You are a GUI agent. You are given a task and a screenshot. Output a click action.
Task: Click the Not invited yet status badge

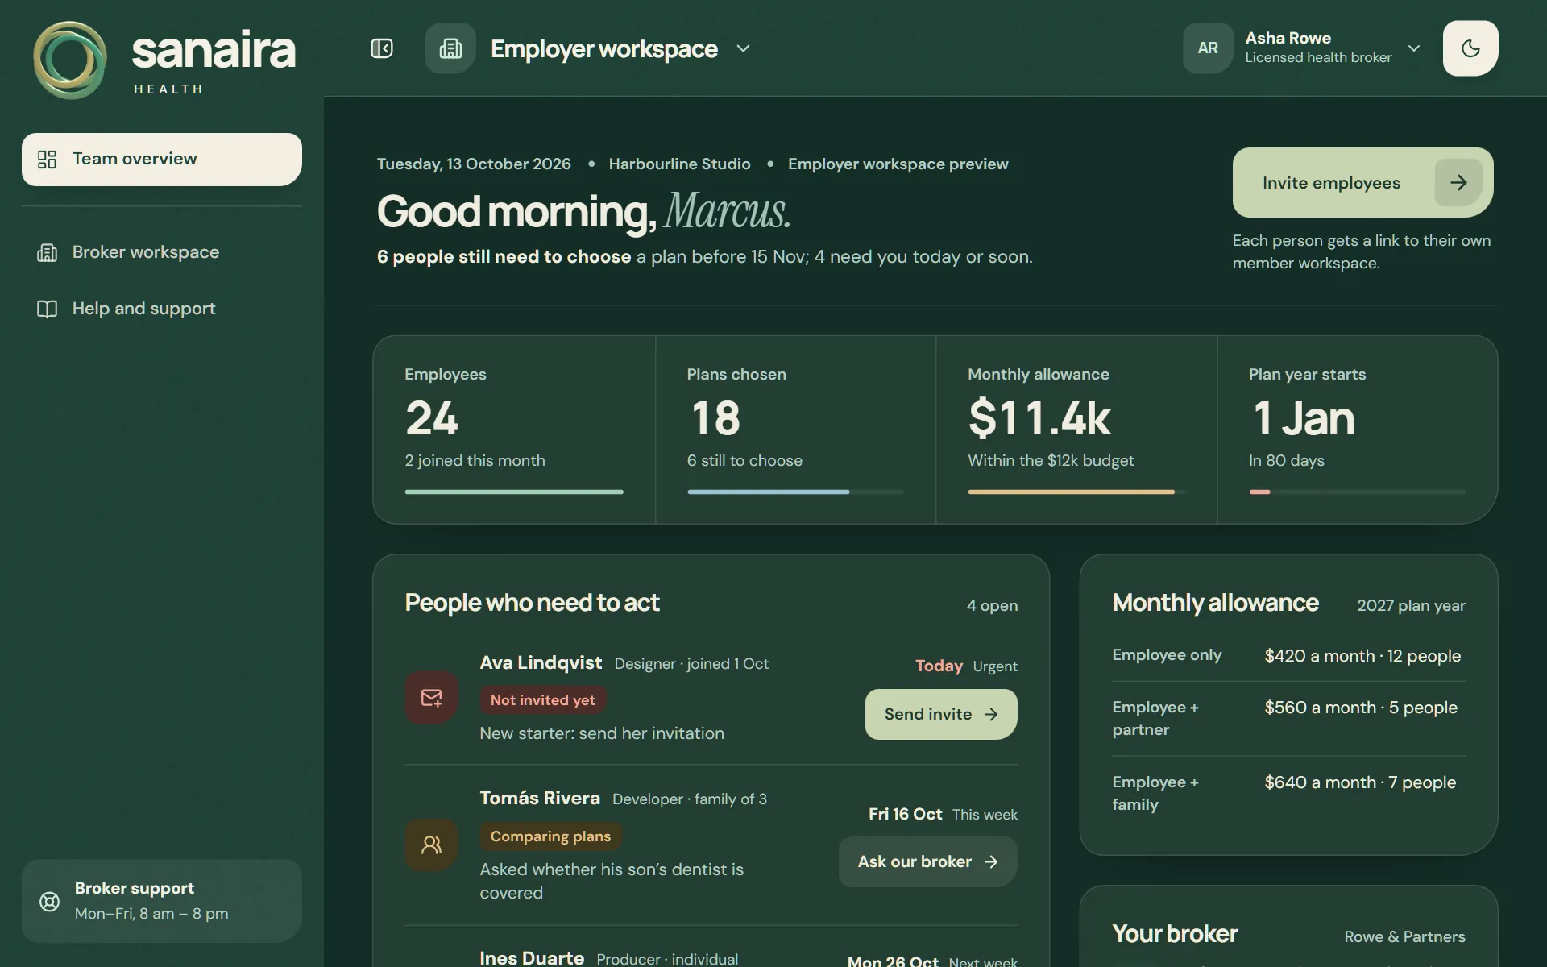(x=543, y=700)
